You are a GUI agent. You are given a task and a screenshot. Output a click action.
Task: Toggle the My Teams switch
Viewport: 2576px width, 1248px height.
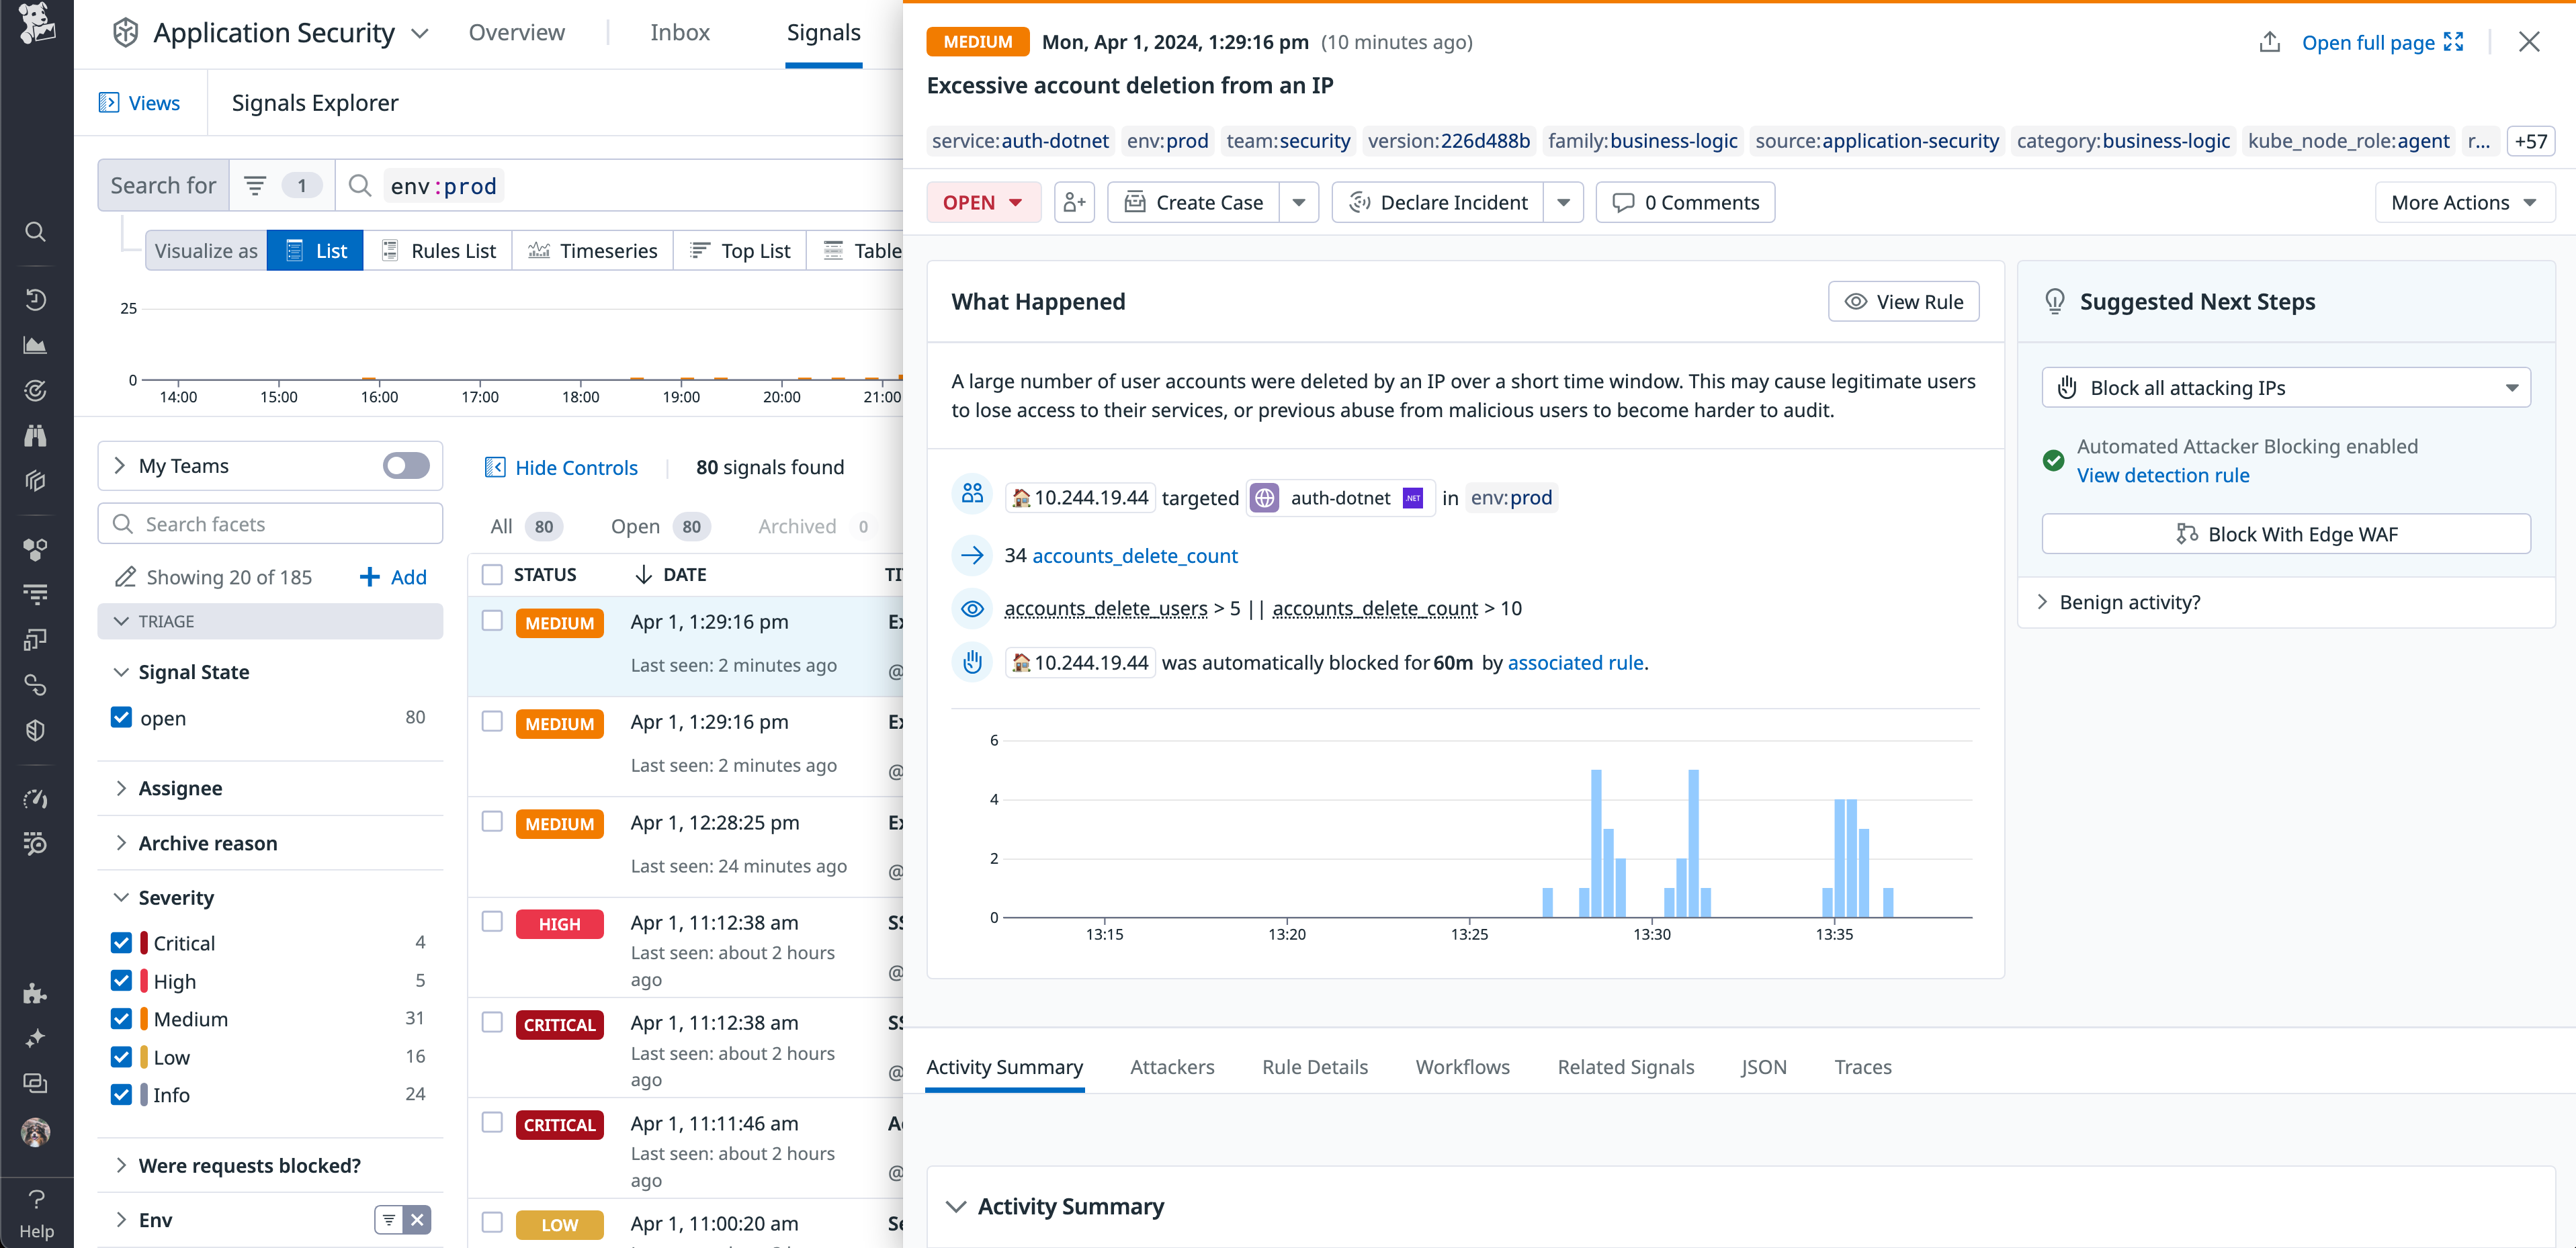click(406, 465)
